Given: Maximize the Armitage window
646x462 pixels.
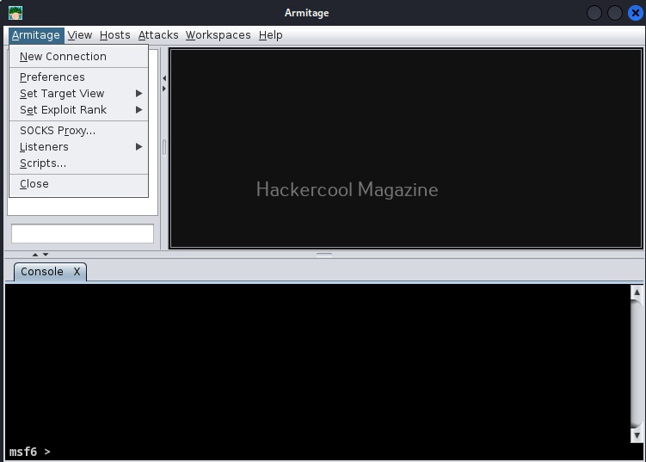Looking at the screenshot, I should [615, 13].
